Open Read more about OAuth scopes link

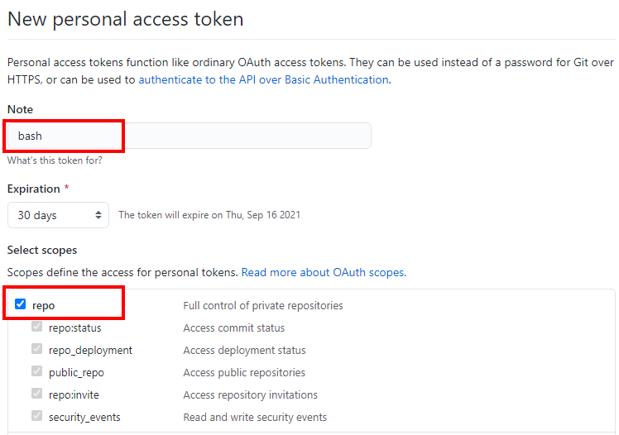(324, 273)
